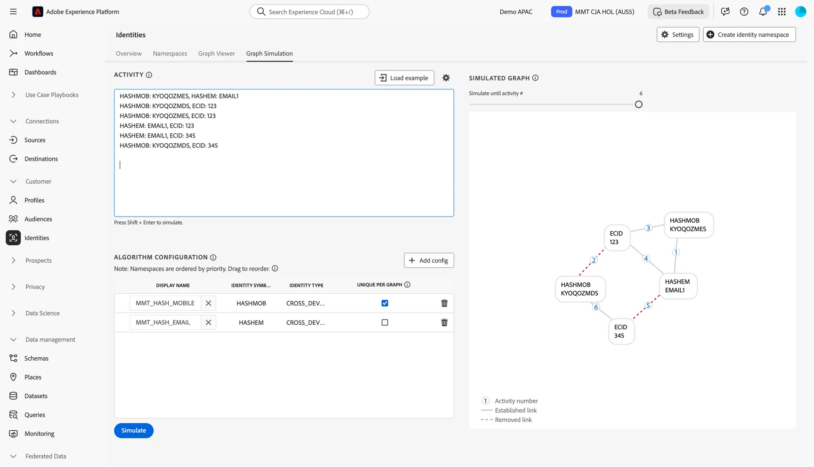This screenshot has height=467, width=814.
Task: Show info for Simulated Graph
Action: (x=535, y=78)
